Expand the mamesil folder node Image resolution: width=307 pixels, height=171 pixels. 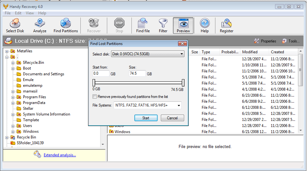click(x=13, y=92)
